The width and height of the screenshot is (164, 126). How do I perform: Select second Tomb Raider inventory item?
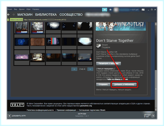(37, 28)
